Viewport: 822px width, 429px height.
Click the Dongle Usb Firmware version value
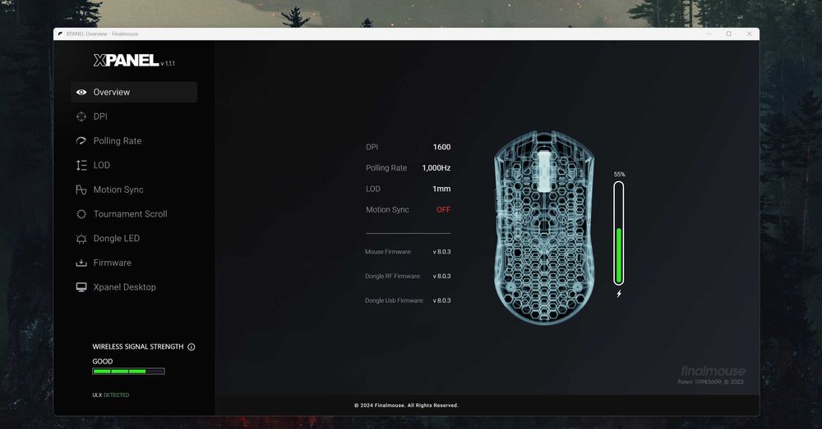(442, 301)
